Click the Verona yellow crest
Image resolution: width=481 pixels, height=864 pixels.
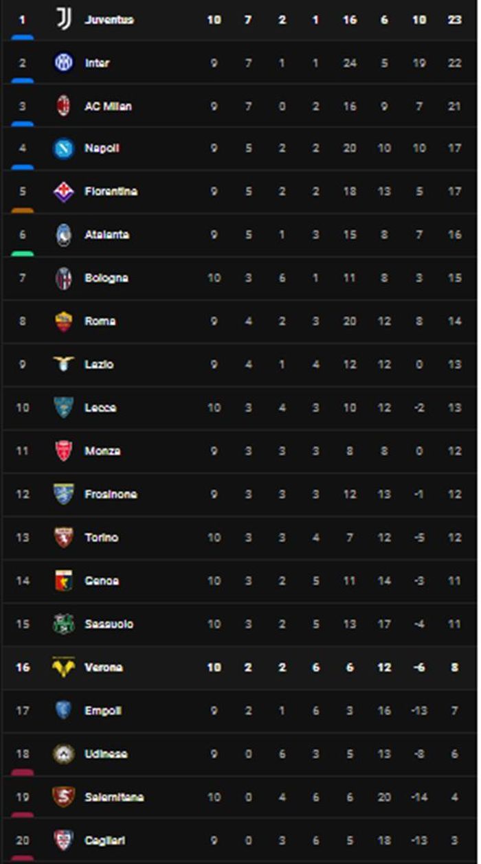(x=64, y=667)
